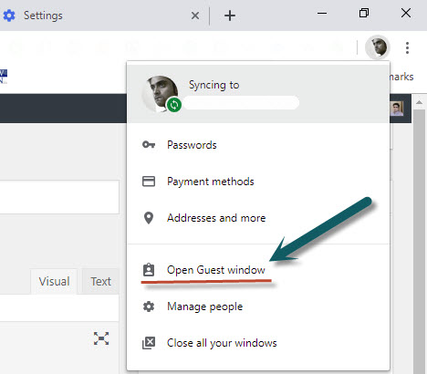Restore down the Chrome window
The height and width of the screenshot is (374, 427).
click(x=364, y=13)
